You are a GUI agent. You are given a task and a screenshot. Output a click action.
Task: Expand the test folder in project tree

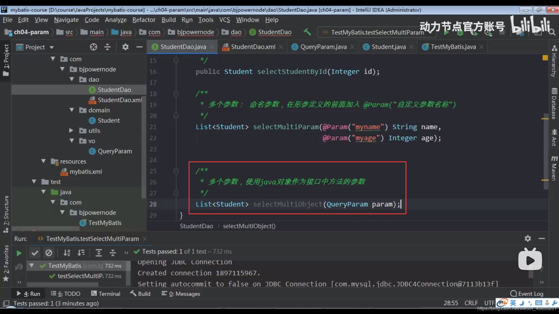[x=34, y=182]
